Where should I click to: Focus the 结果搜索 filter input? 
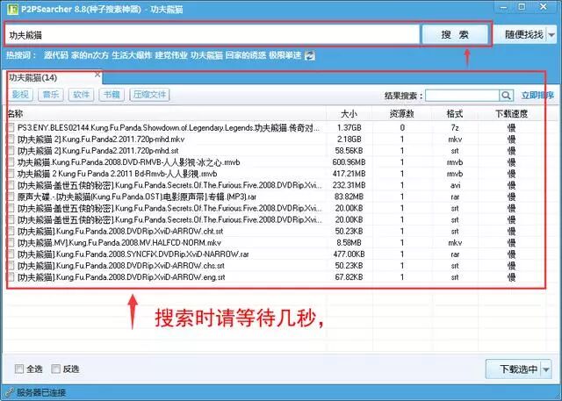[463, 96]
